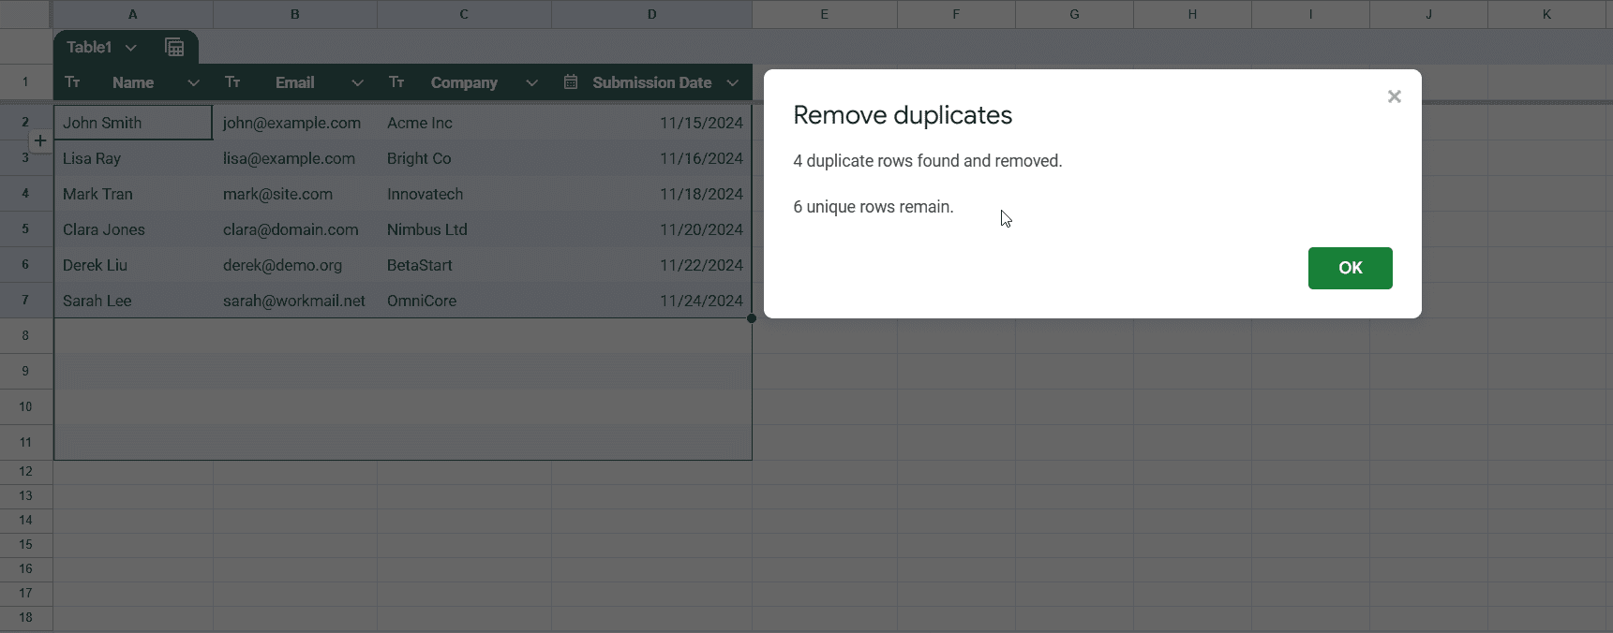The image size is (1613, 633).
Task: Select column B header
Action: click(295, 14)
